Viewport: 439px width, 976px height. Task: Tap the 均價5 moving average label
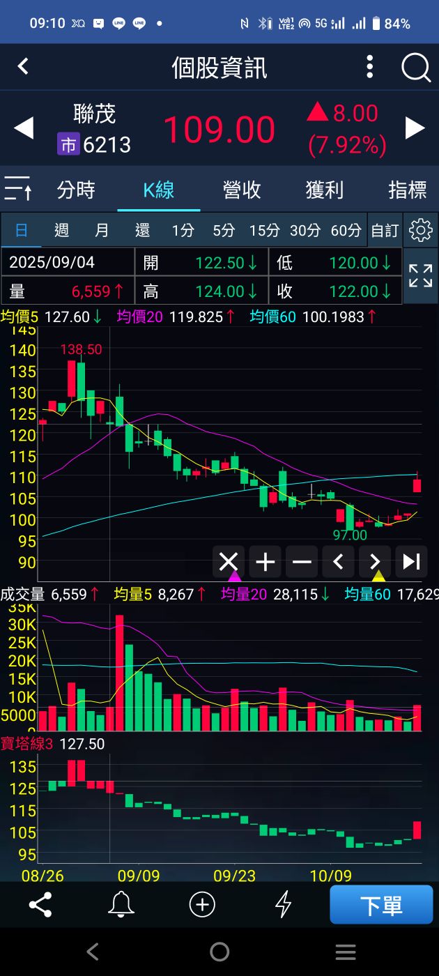(21, 317)
